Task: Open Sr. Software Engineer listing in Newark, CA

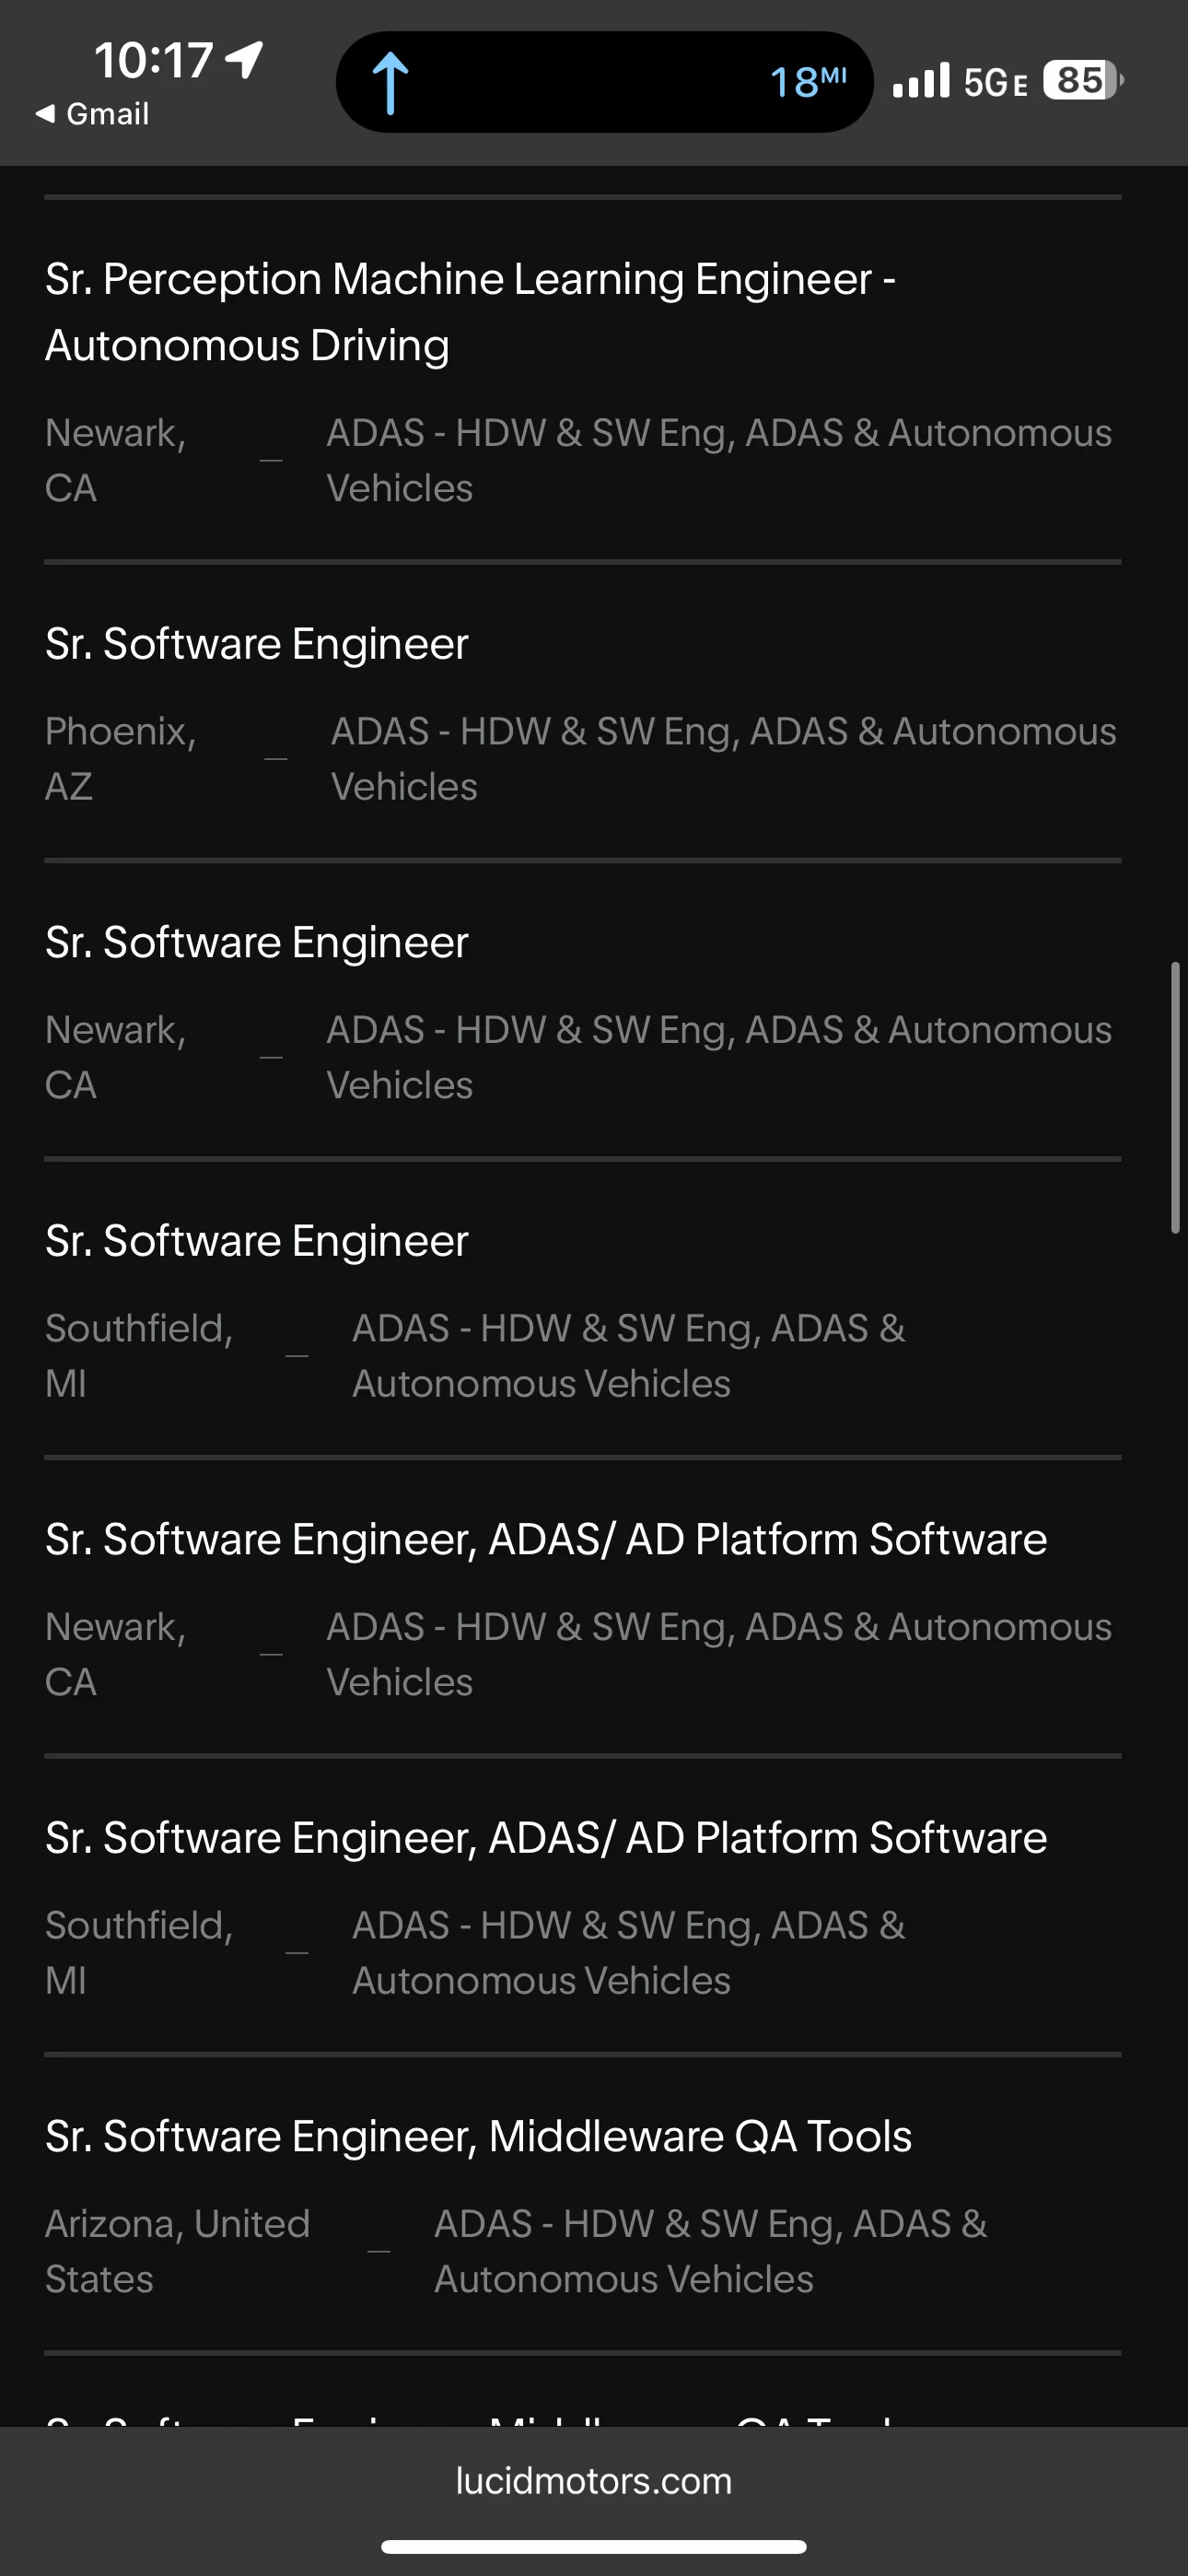Action: [583, 1011]
